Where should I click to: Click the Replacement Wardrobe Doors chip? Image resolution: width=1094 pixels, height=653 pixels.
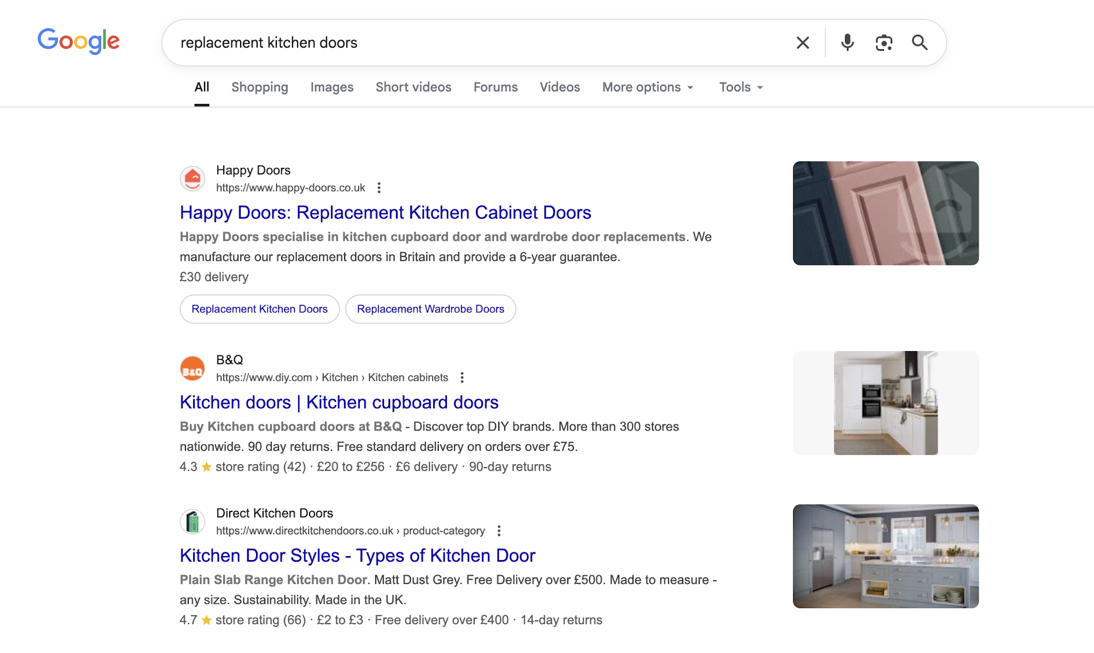430,310
